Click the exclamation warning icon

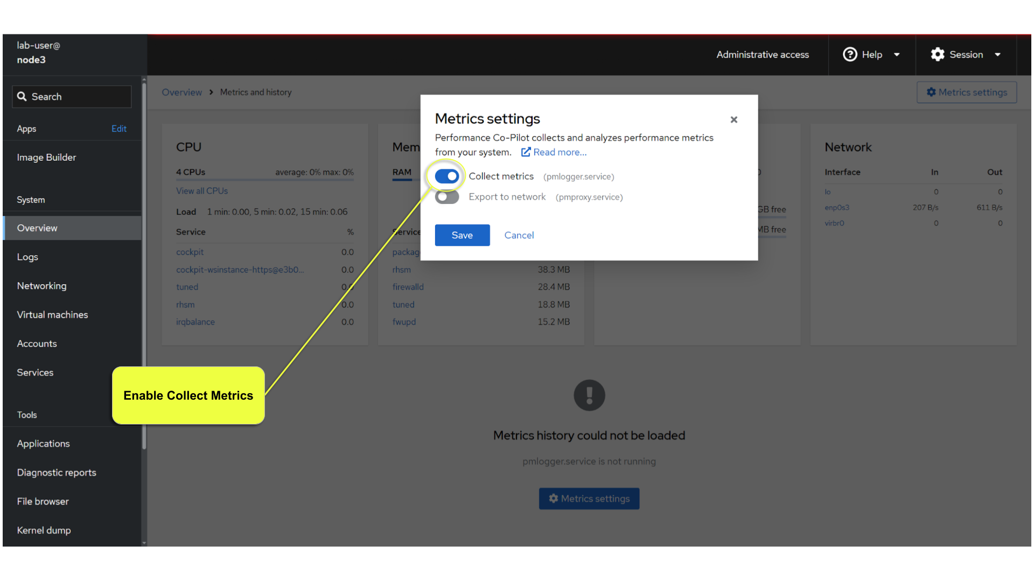tap(589, 395)
